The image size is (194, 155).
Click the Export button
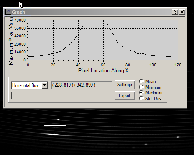point(125,95)
